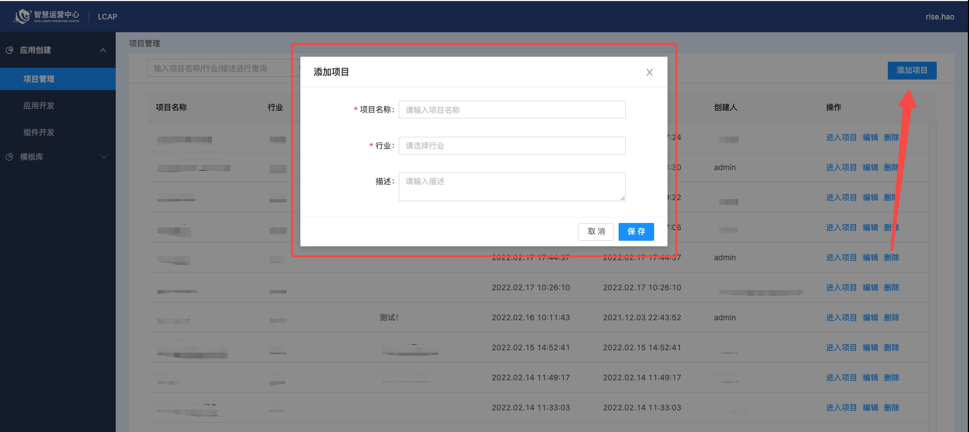Click the 保存 button in dialog
Viewport: 969px width, 432px height.
click(x=636, y=232)
